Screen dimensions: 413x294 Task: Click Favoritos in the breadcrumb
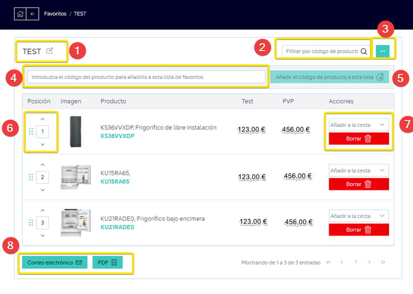pyautogui.click(x=55, y=14)
